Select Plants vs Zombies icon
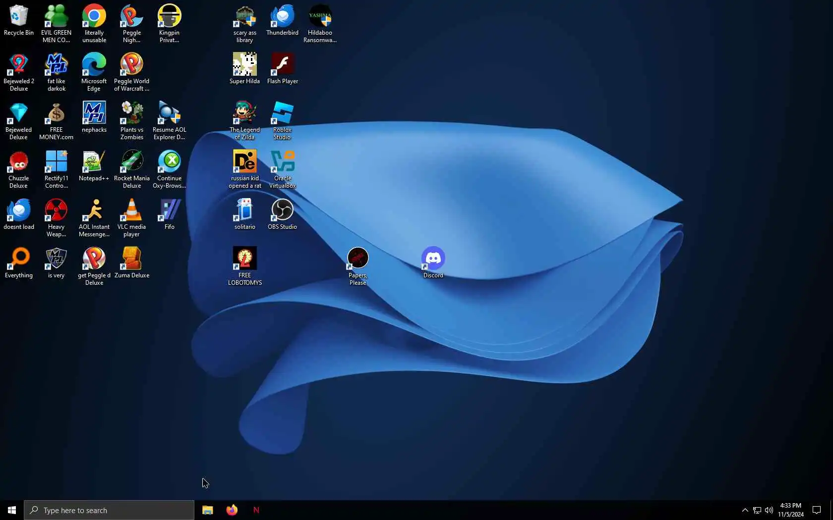Image resolution: width=833 pixels, height=520 pixels. 131,120
